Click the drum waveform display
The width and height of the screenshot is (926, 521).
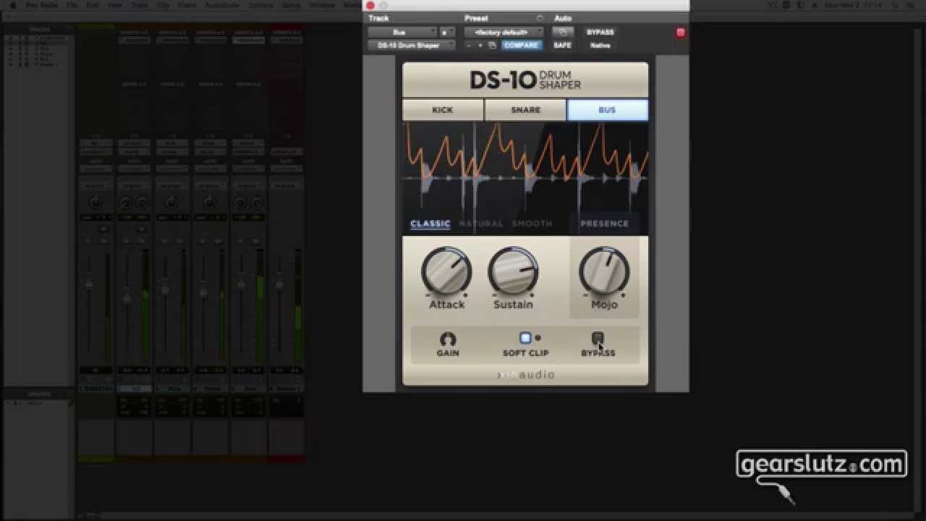point(525,178)
